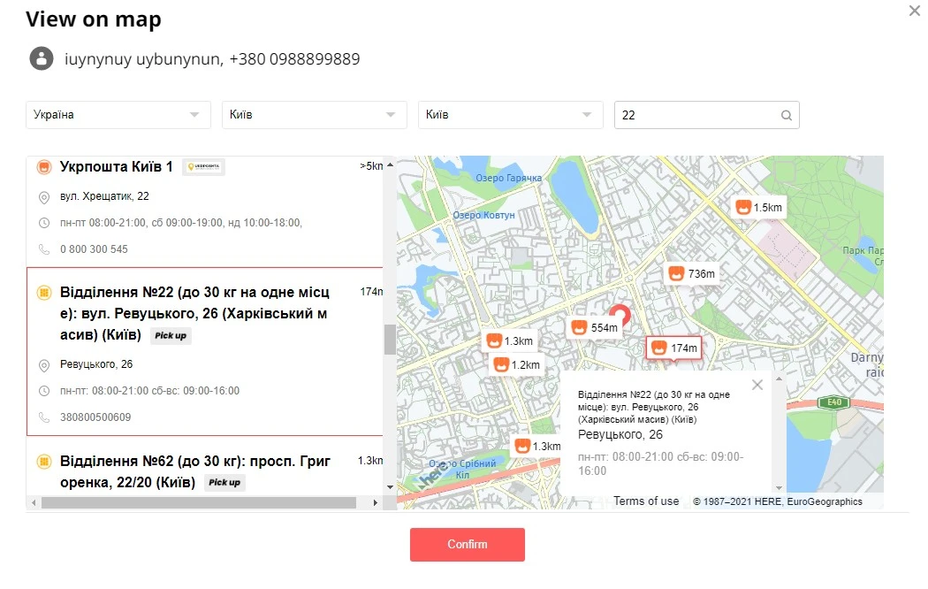Click right arrow of list horizontal scrollbar
Screen dimensions: 928x589
click(376, 502)
